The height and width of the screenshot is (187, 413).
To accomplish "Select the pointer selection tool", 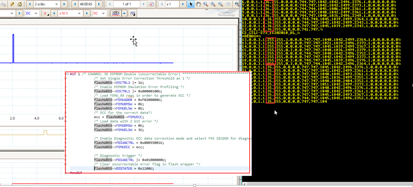I will point(191,4).
